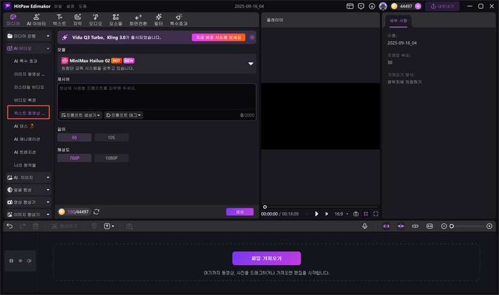Open the download center icon
Screen dimensions: 499x295
pyautogui.click(x=372, y=6)
